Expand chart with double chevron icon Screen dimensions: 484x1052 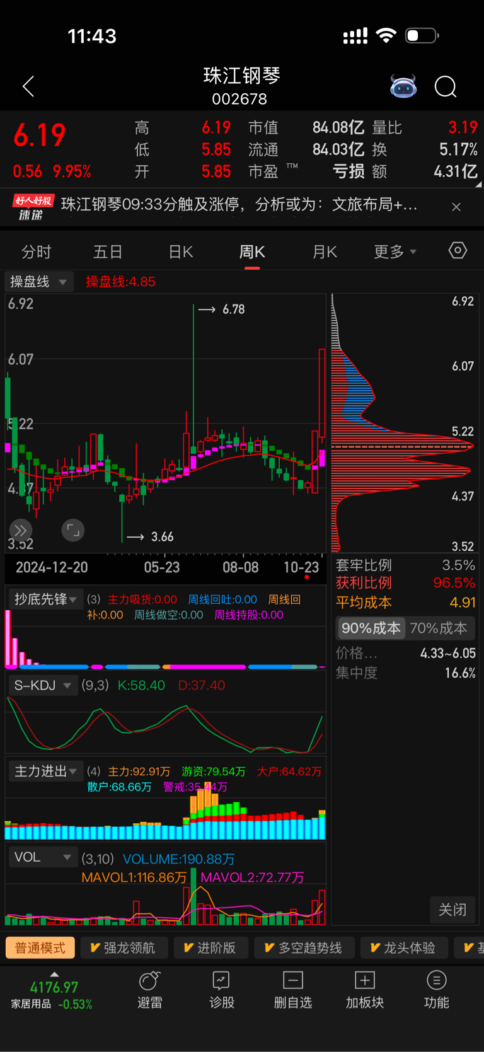point(20,530)
